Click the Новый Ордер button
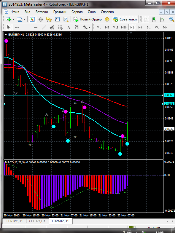The width and height of the screenshot is (178, 233). pos(88,19)
